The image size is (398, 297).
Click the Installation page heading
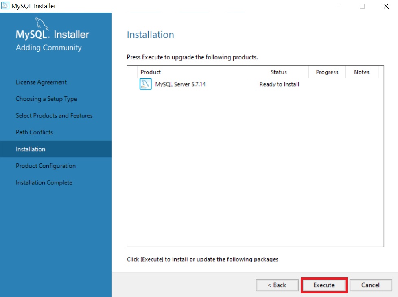(151, 35)
